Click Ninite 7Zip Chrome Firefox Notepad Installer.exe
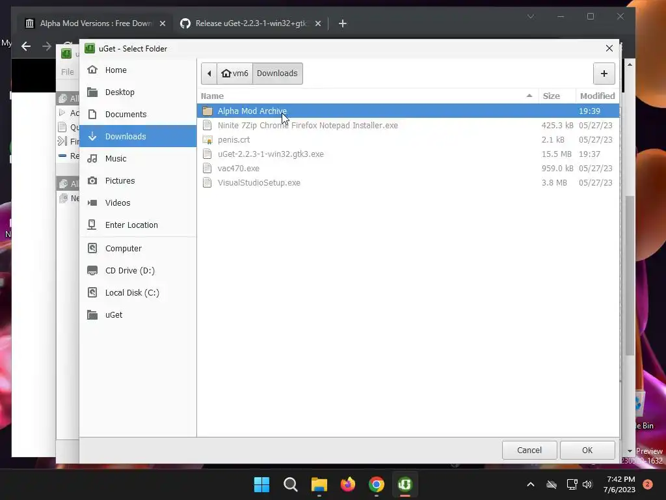The width and height of the screenshot is (666, 500). pyautogui.click(x=408, y=126)
